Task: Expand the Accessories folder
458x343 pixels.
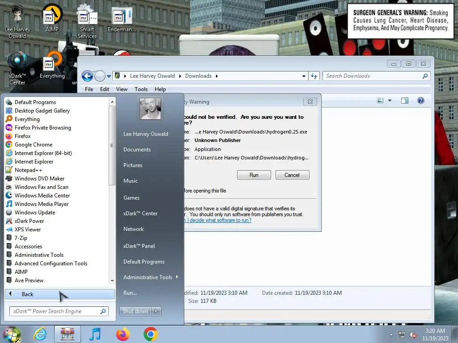Action: 28,246
